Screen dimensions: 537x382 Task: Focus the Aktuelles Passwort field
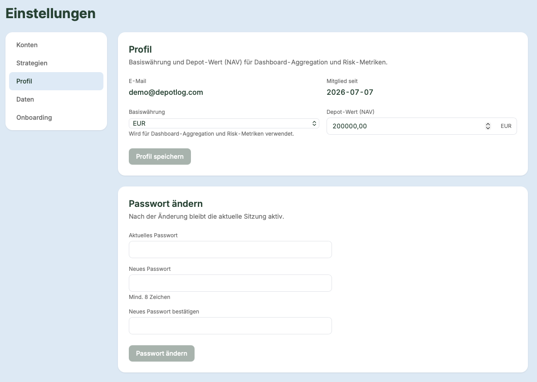click(x=230, y=250)
